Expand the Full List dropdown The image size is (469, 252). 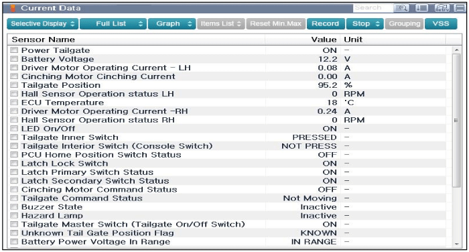[113, 23]
